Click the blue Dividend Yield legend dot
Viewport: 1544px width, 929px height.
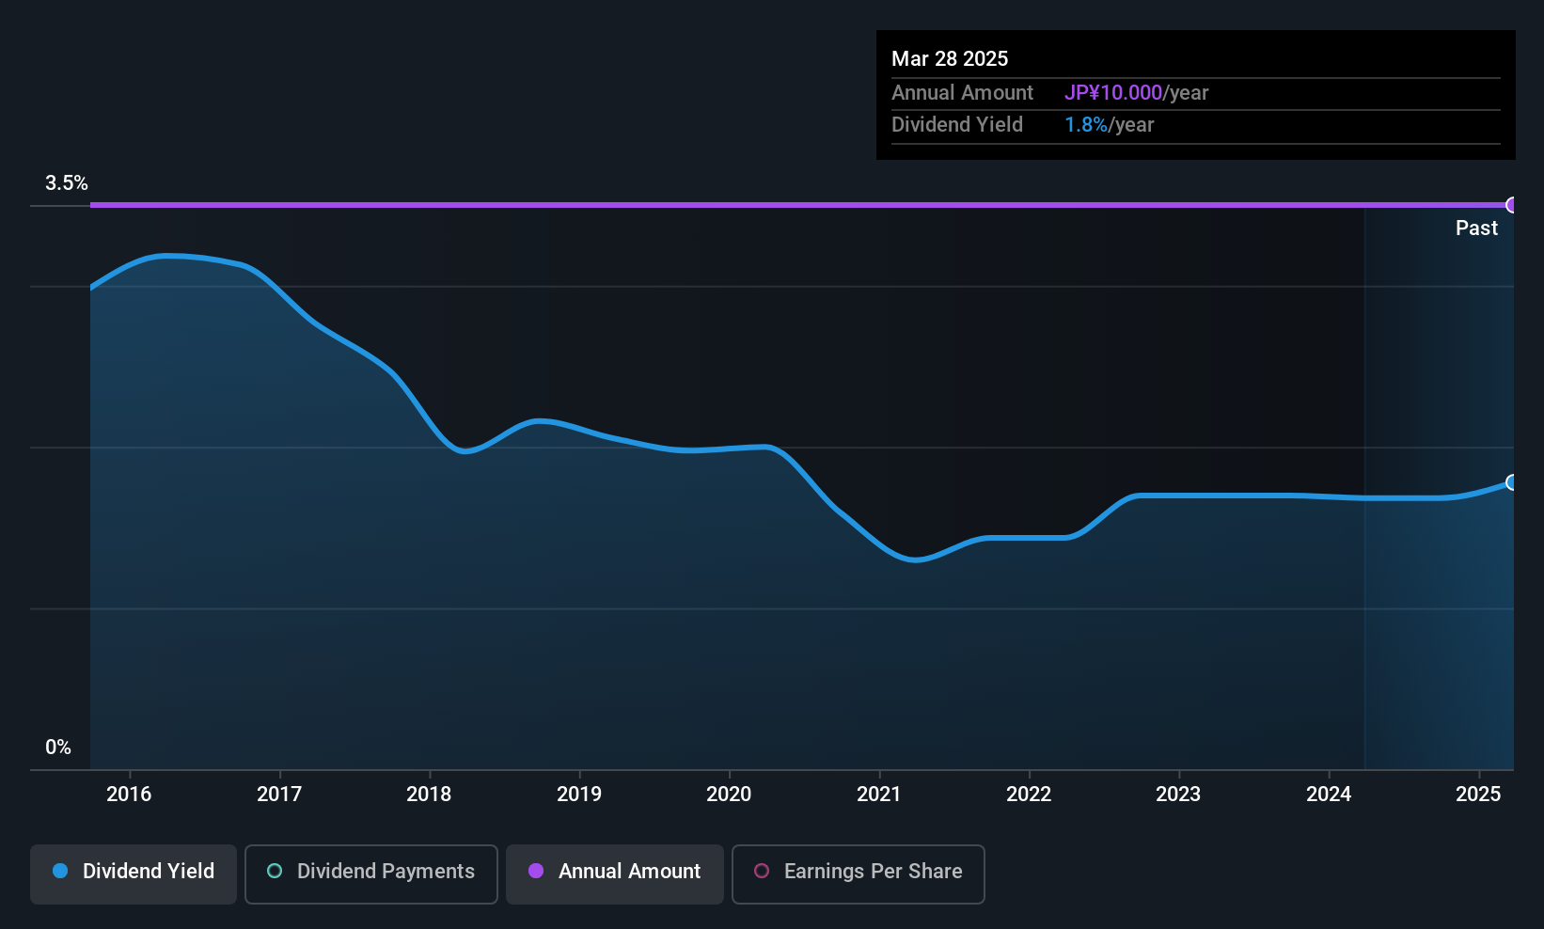point(60,871)
